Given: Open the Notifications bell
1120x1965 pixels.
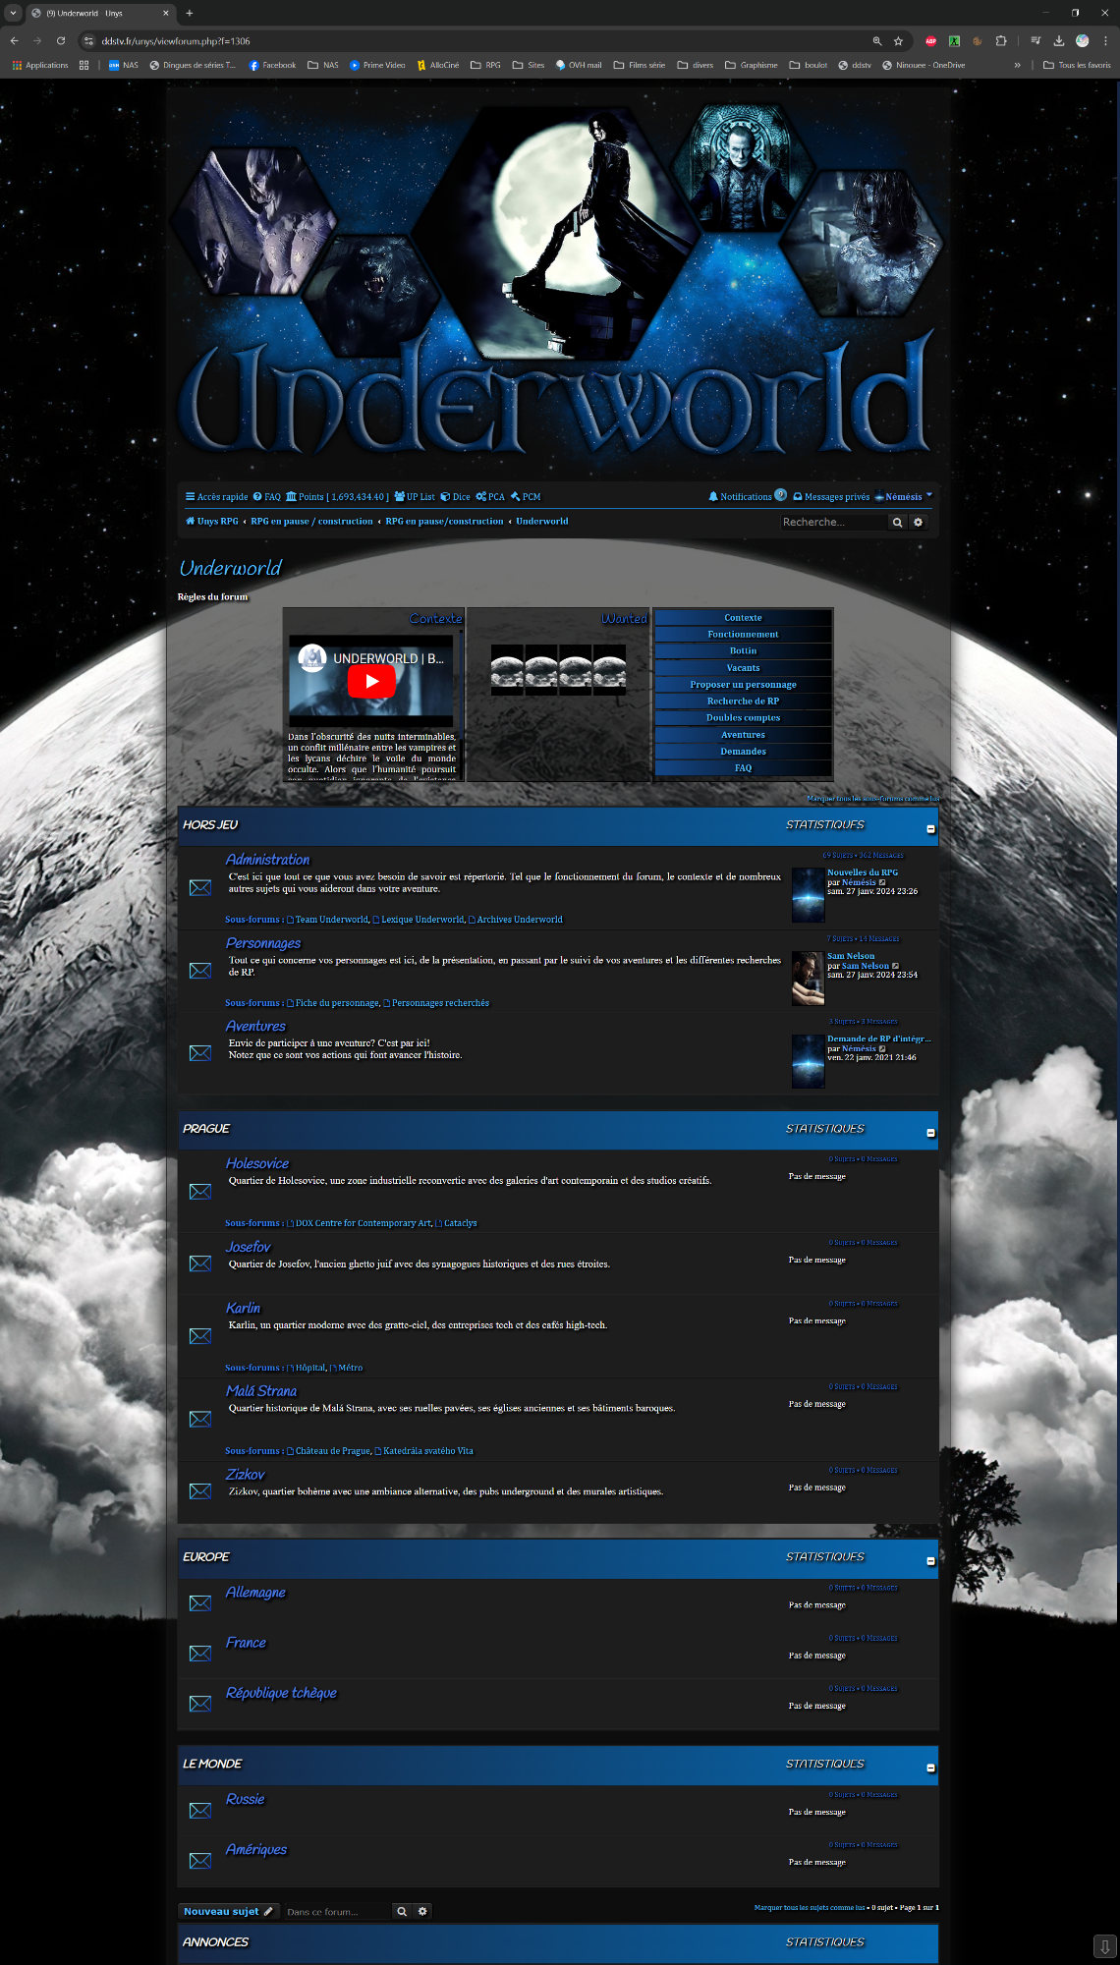Looking at the screenshot, I should point(747,496).
